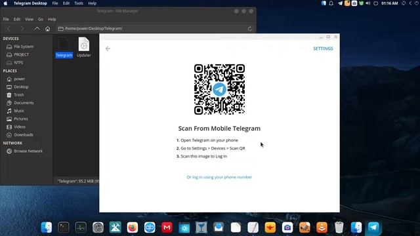Open Trash bin in the dock
Screen dimensions: 420x236
(339, 227)
